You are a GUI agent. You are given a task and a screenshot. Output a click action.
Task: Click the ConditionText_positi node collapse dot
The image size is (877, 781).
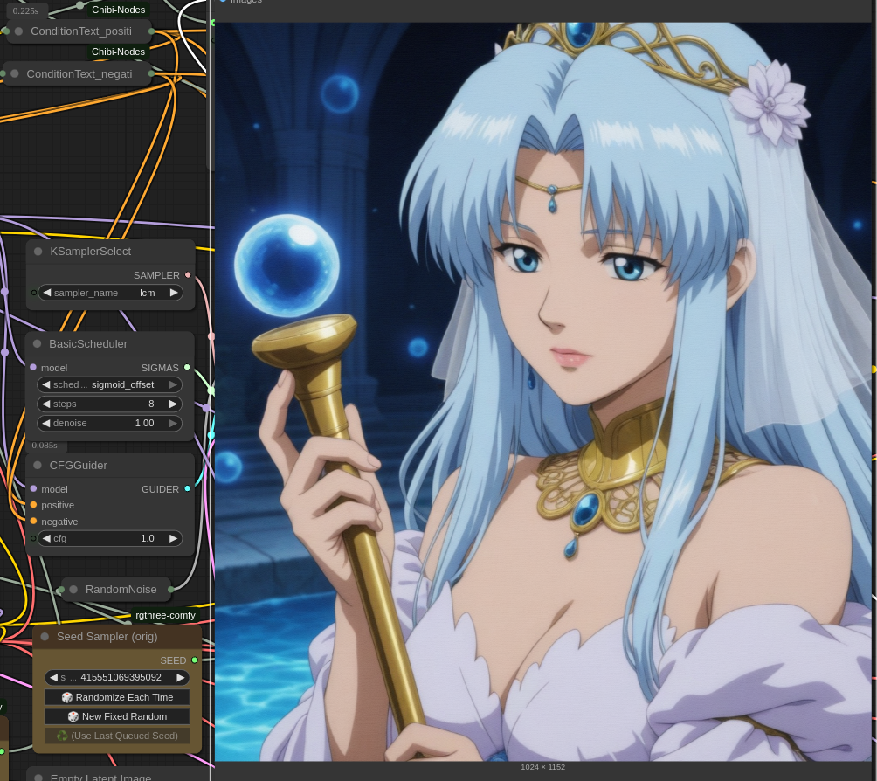[x=18, y=31]
